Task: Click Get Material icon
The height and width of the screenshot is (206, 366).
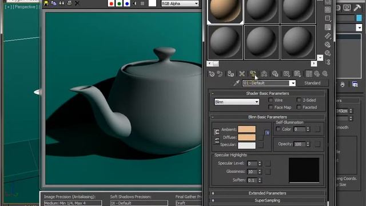Action: [x=212, y=74]
